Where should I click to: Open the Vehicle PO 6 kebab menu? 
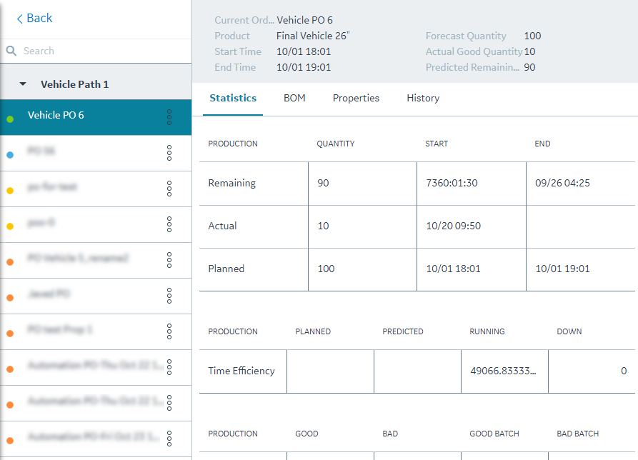[169, 117]
